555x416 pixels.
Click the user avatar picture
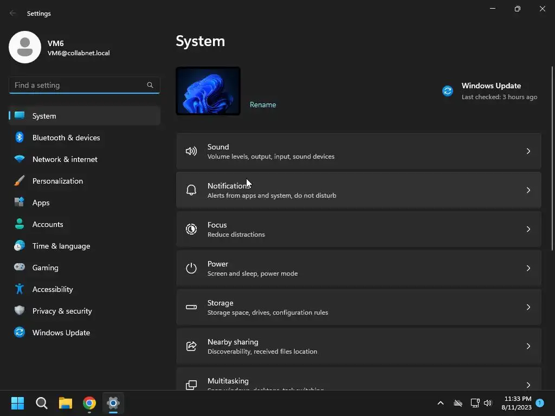25,47
